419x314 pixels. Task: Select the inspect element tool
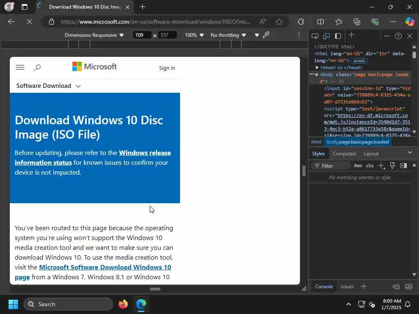(x=315, y=36)
